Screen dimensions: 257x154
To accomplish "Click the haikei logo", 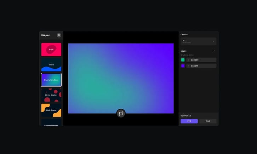I will 45,35.
